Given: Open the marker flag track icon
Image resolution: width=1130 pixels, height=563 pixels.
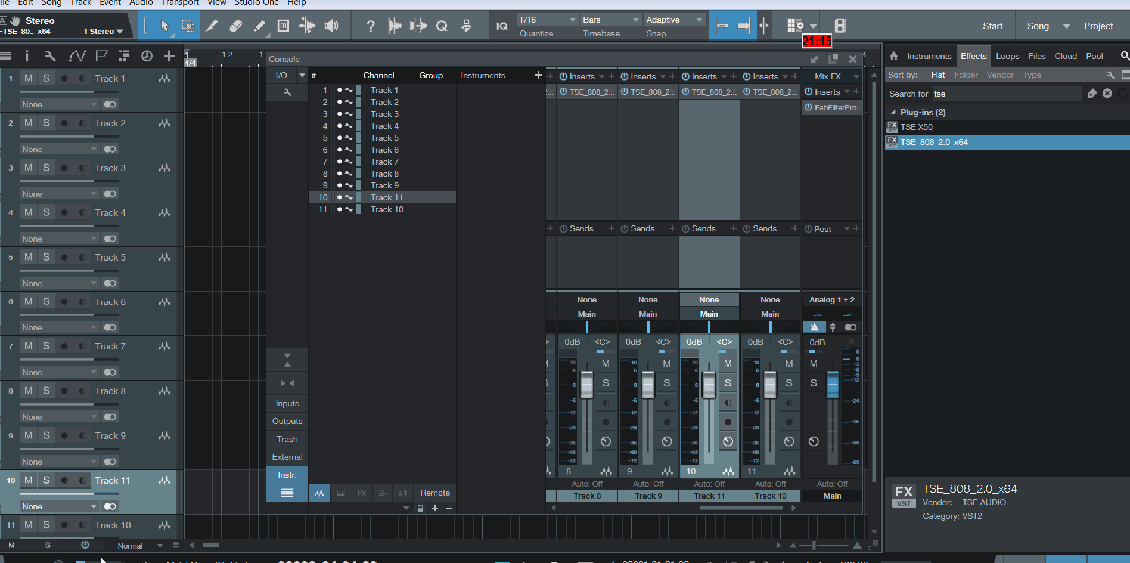Looking at the screenshot, I should click(x=102, y=56).
